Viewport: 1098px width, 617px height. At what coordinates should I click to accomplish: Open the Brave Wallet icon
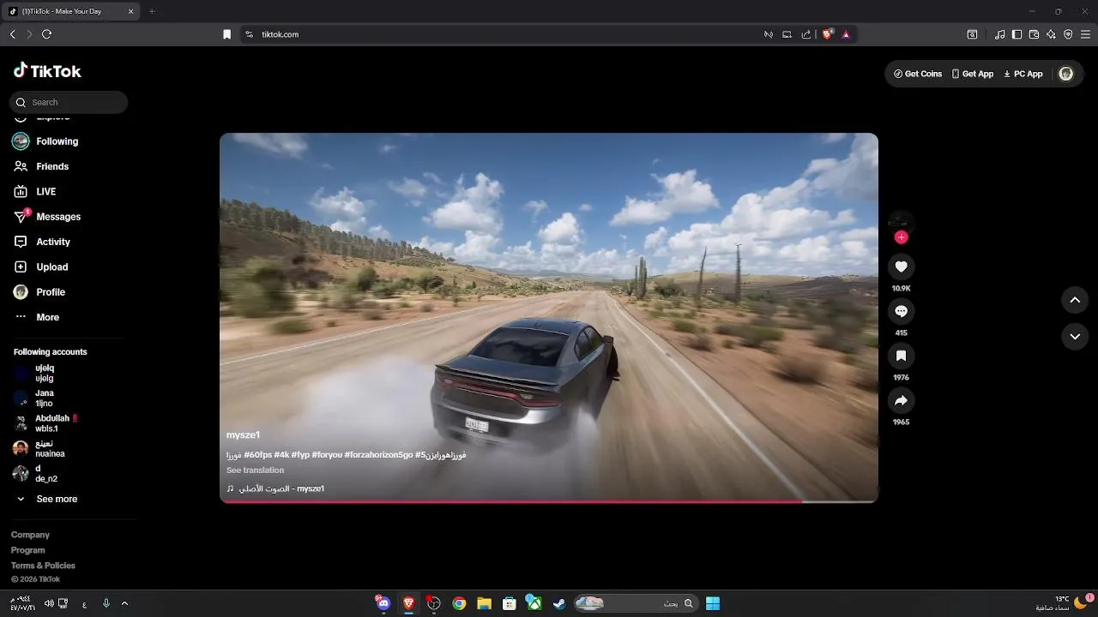[x=1034, y=34]
